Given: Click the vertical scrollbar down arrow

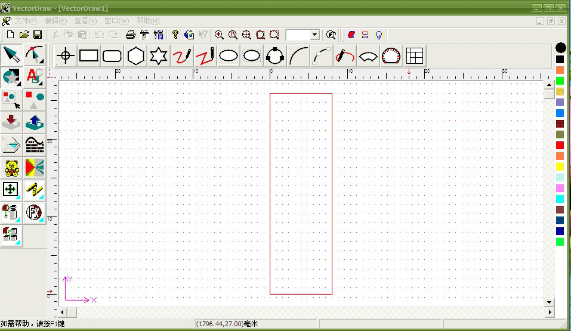Looking at the screenshot, I should [x=549, y=302].
